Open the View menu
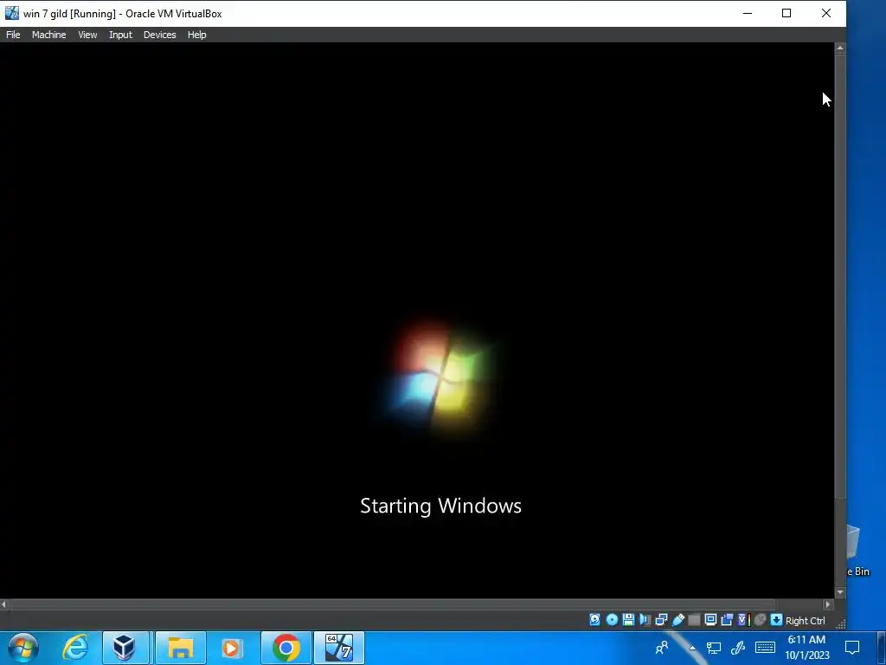Image resolution: width=886 pixels, height=665 pixels. 87,35
